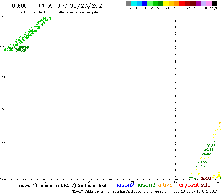Image resolution: width=221 pixels, height=194 pixels.
Task: Select the cyan legend color swatch
Action: click(134, 4)
